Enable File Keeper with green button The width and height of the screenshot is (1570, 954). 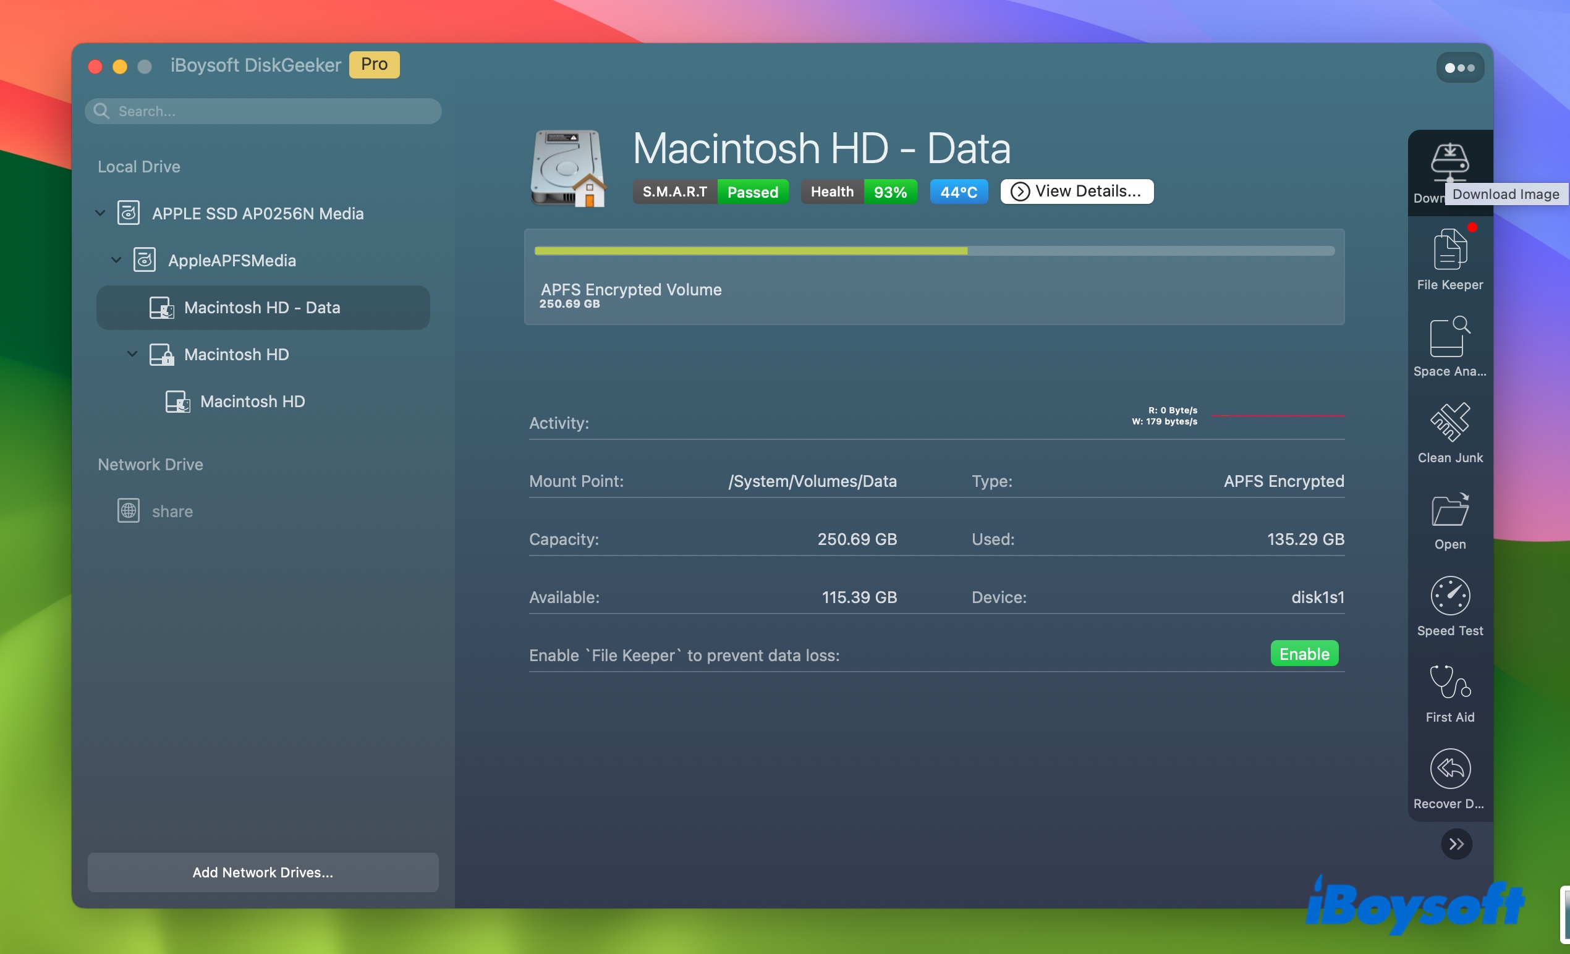coord(1304,654)
